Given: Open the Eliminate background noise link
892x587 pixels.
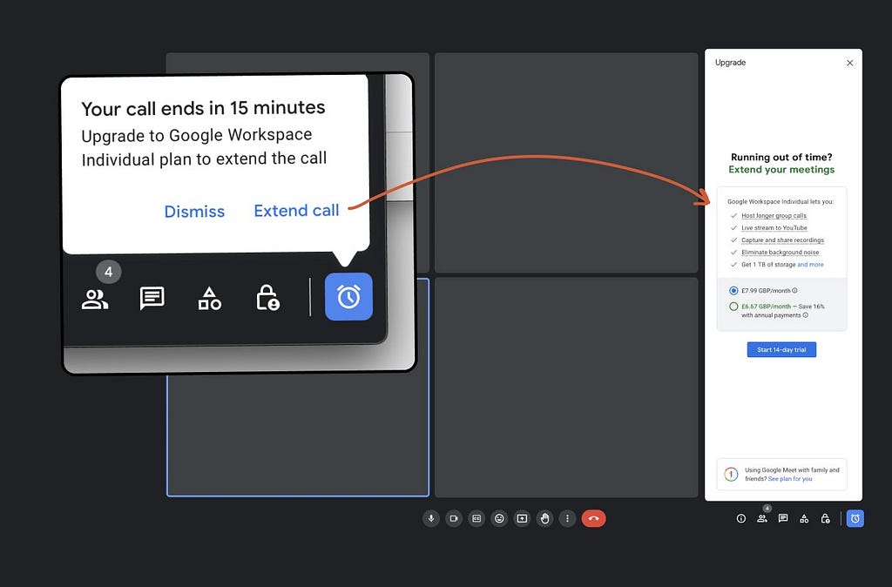Looking at the screenshot, I should (x=780, y=252).
